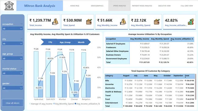Select the Business Owners row

click(150, 55)
